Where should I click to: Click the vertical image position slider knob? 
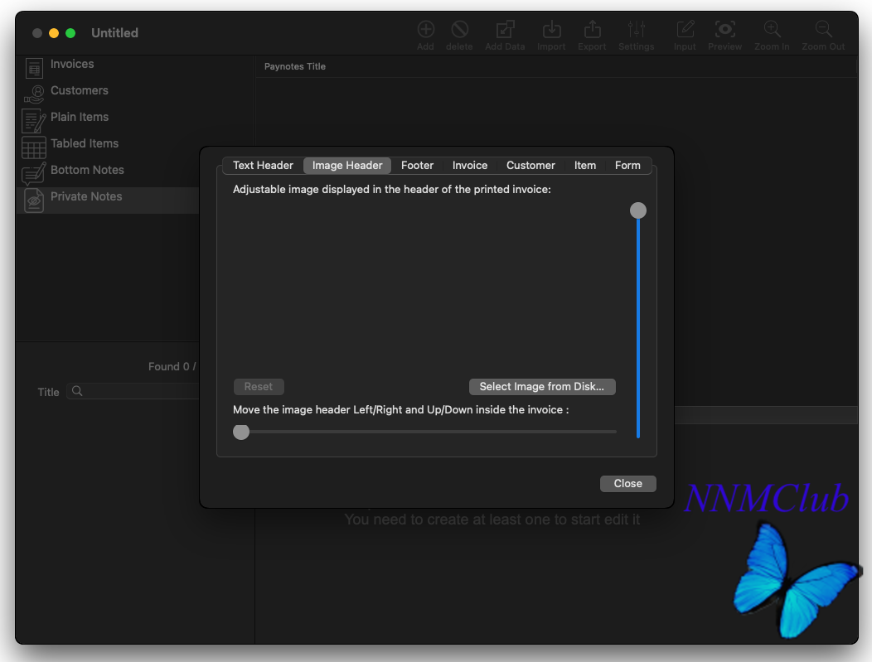coord(638,210)
